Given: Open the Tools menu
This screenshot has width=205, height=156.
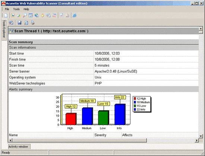Looking at the screenshot, I should coord(16,9).
